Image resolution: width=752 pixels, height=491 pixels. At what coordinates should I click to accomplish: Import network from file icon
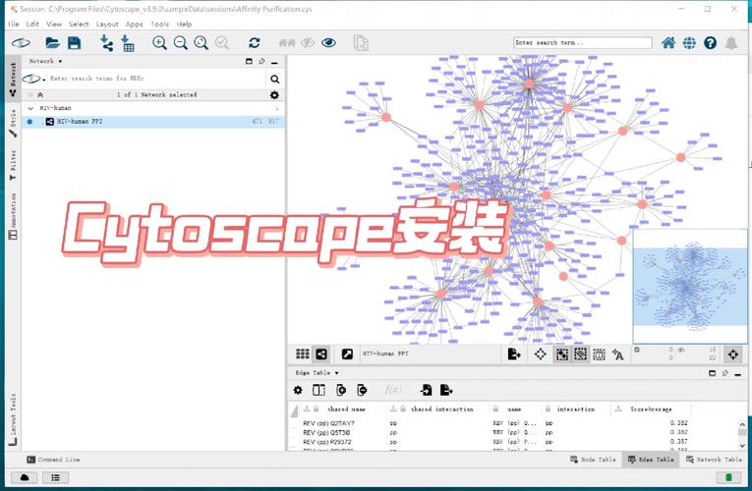[106, 43]
